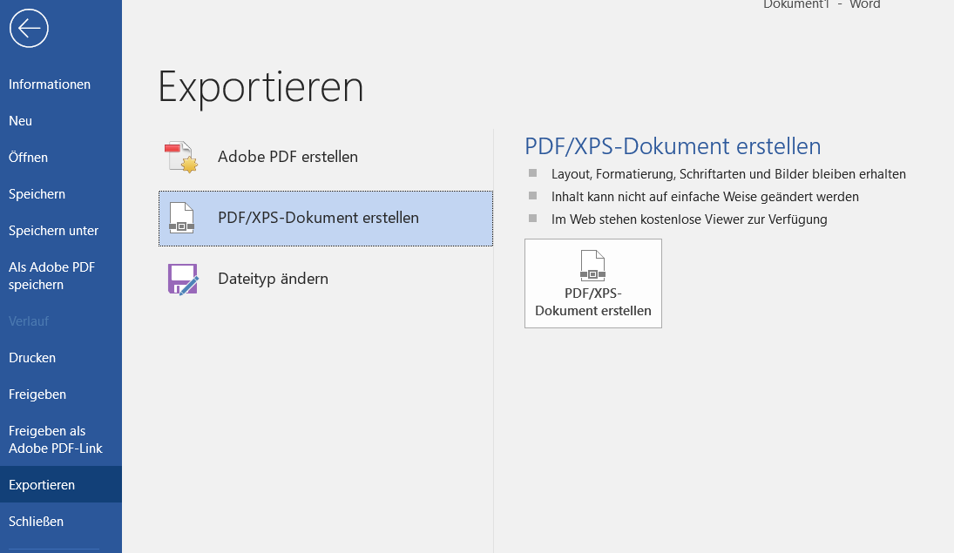Select Als Adobe PDF speichern
This screenshot has height=553, width=954.
61,275
